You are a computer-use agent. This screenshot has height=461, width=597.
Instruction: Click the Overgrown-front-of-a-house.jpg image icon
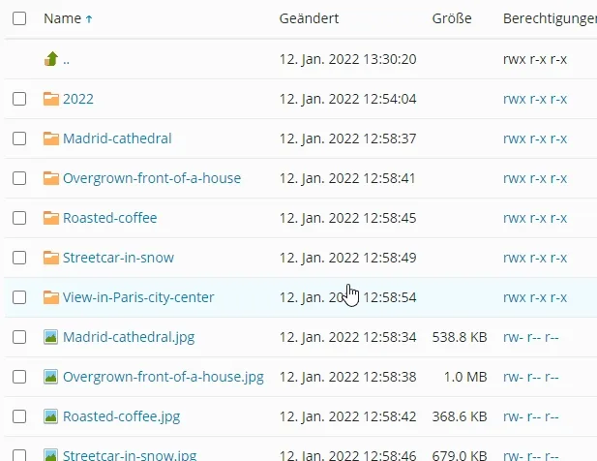tap(51, 377)
